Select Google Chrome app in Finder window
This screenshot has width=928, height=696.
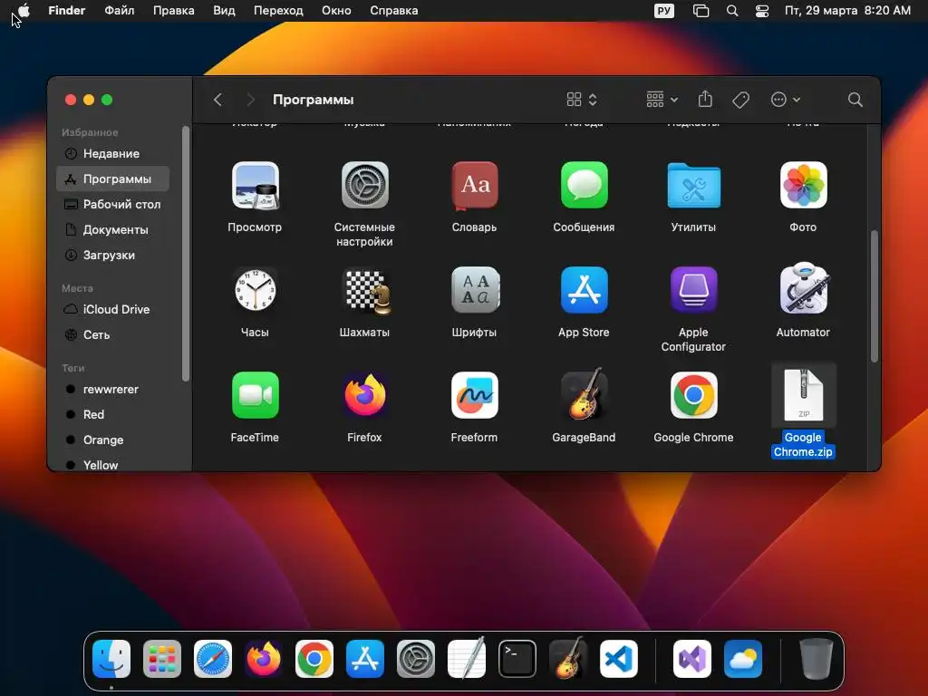[693, 395]
